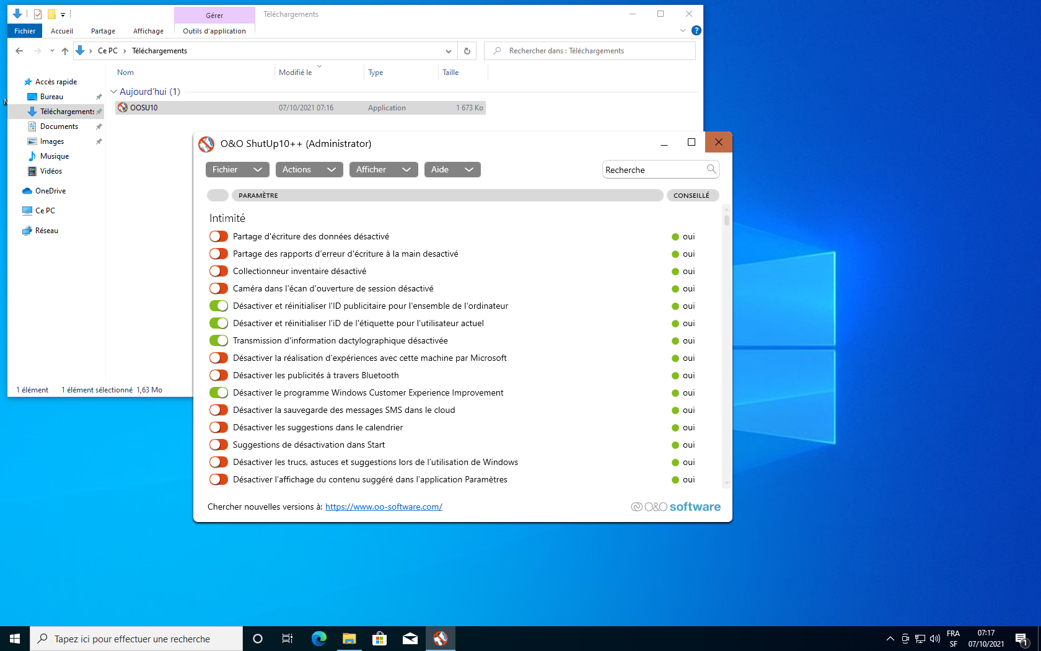1041x651 pixels.
Task: Open the Afficher dropdown menu
Action: click(384, 169)
